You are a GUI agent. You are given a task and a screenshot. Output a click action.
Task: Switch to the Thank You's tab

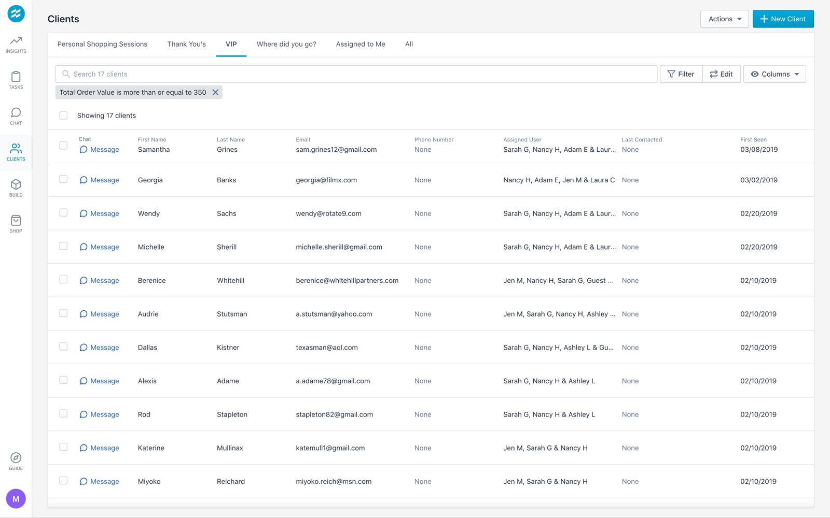[186, 44]
